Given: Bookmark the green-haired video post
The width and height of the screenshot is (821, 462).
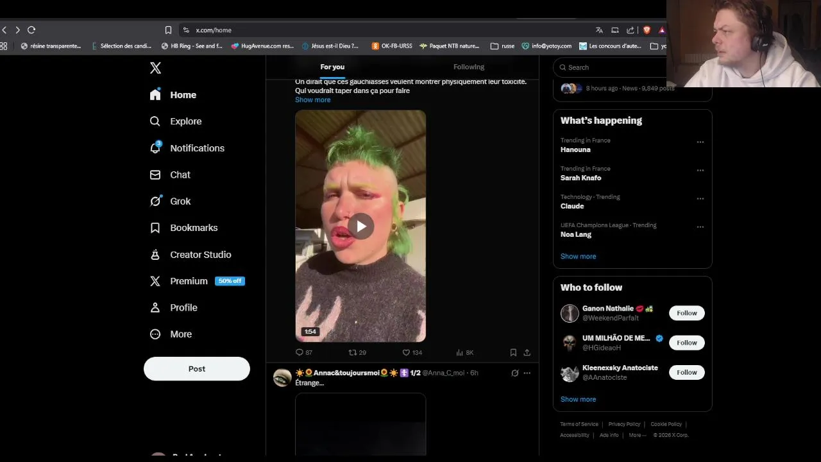Looking at the screenshot, I should [513, 352].
